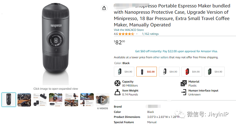236x125 pixels.
Task: Expand the rating breakdown chevron
Action: (137, 34)
